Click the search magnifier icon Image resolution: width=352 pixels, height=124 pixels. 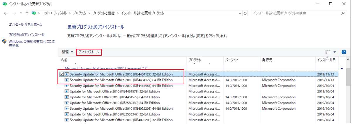[x=343, y=13]
